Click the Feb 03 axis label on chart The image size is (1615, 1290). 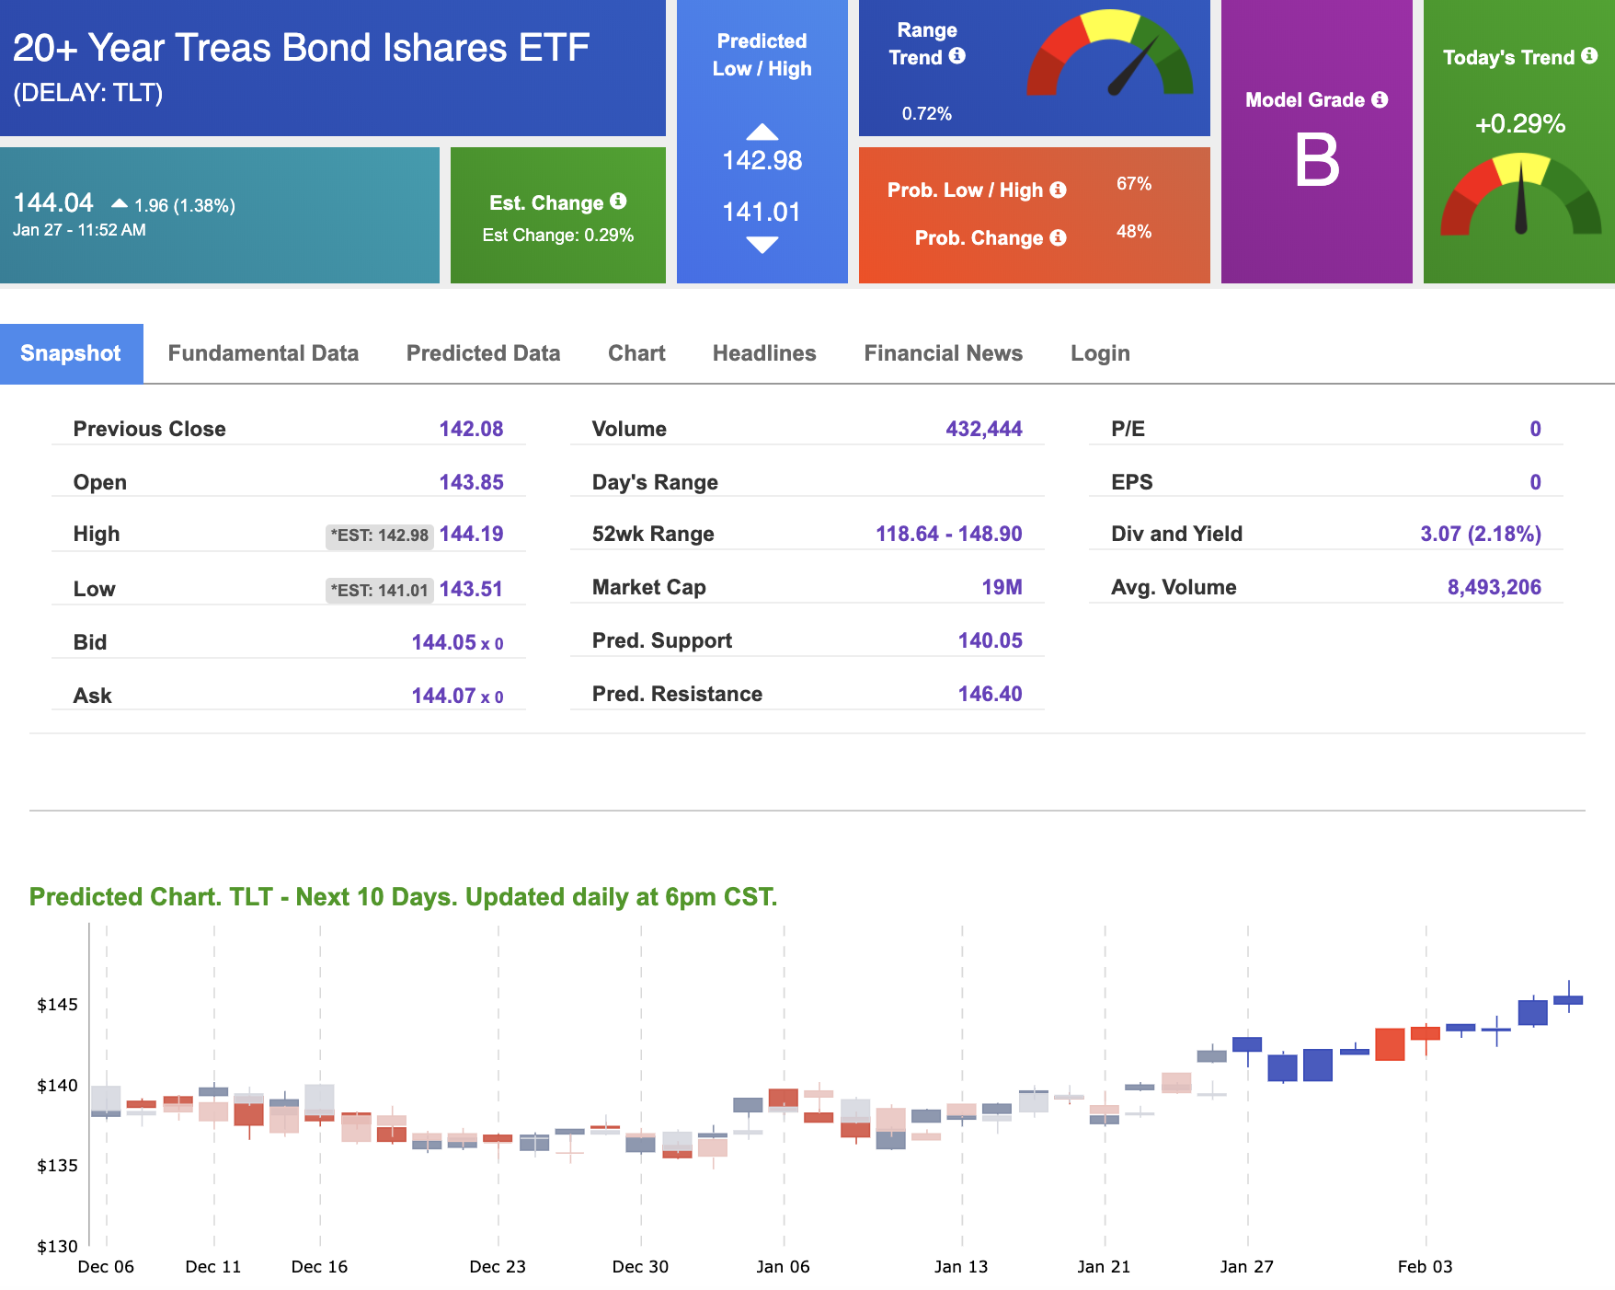point(1425,1267)
